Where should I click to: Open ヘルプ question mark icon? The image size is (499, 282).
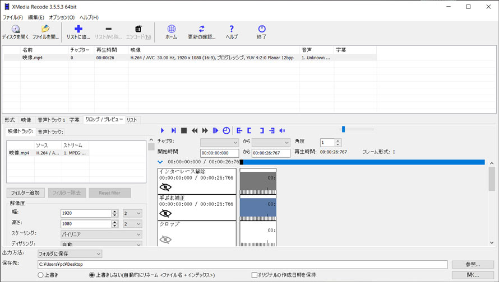(x=232, y=29)
